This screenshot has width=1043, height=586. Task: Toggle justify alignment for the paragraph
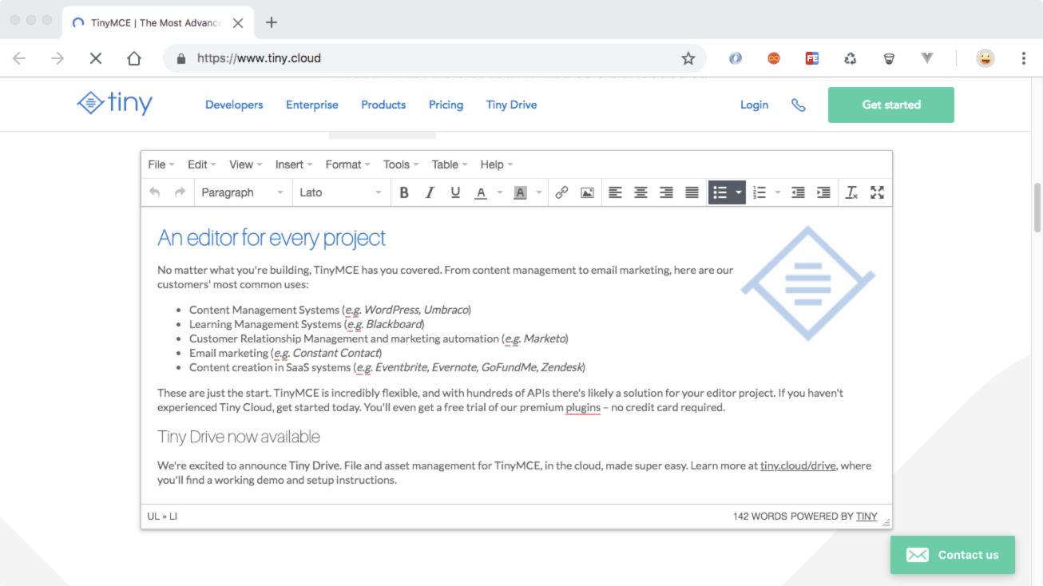[692, 192]
